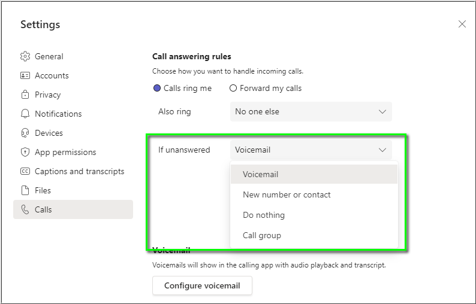This screenshot has width=476, height=304.
Task: Click the Captions and transcripts CC icon
Action: coord(25,171)
